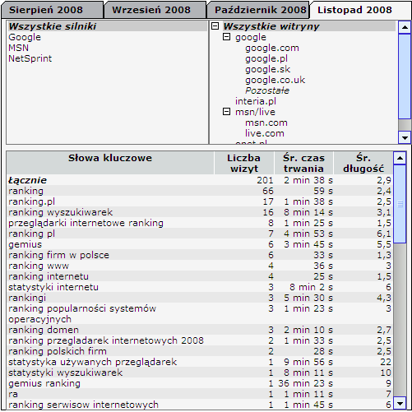Click the keyword 'statystyki wyszukiwarek'

click(66, 373)
